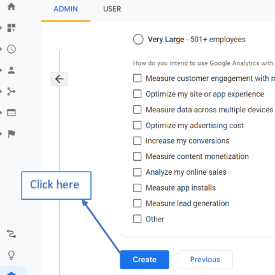Check Optimize my advertising cost
275x275 pixels.
pyautogui.click(x=137, y=125)
